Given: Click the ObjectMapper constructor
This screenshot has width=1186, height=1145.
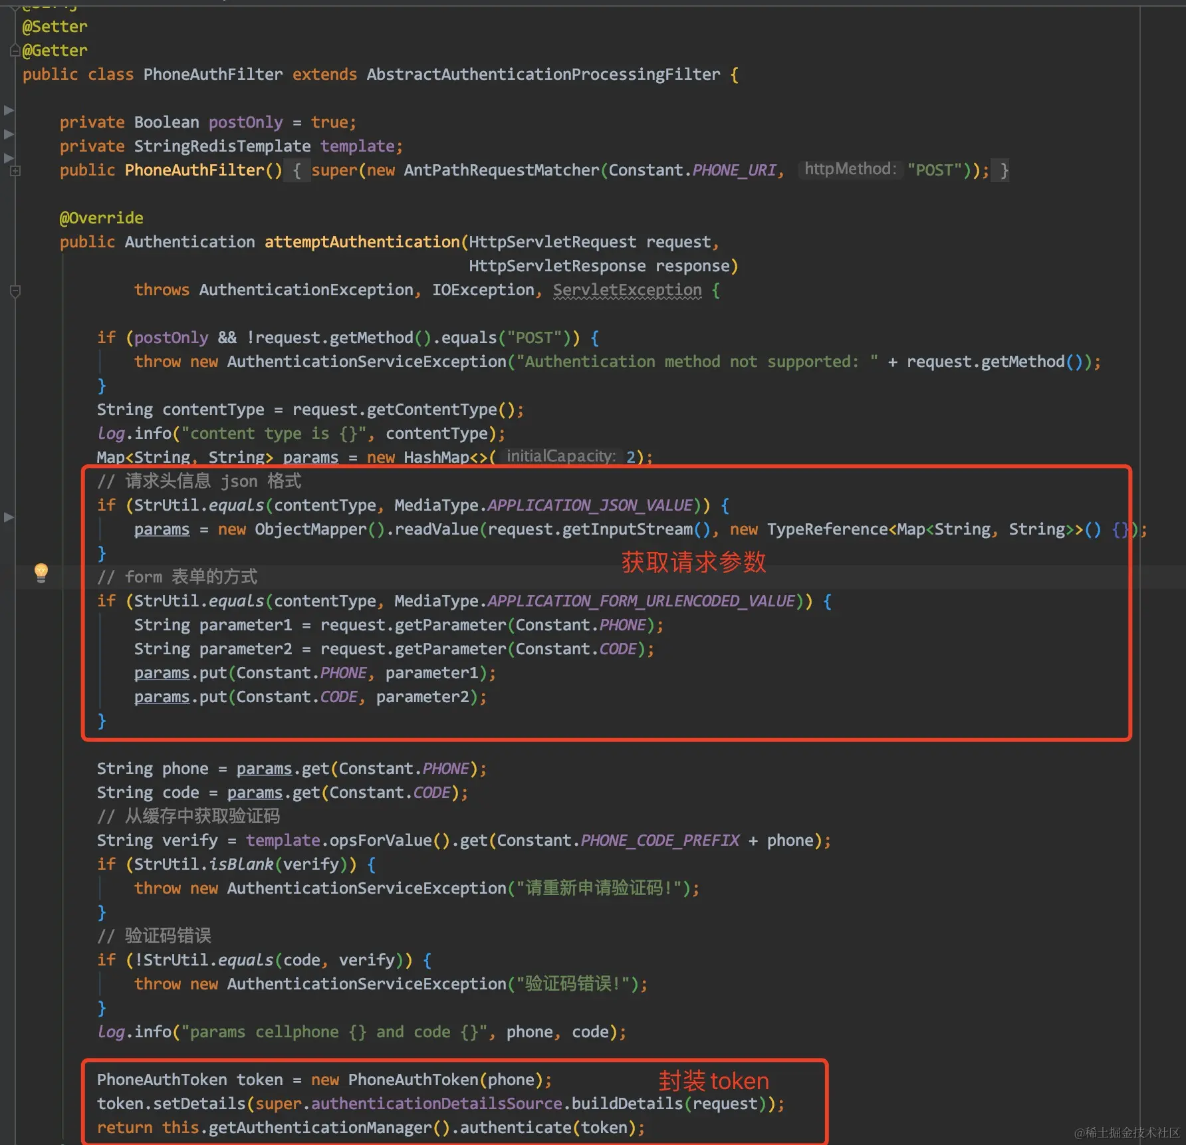Looking at the screenshot, I should click(x=310, y=529).
